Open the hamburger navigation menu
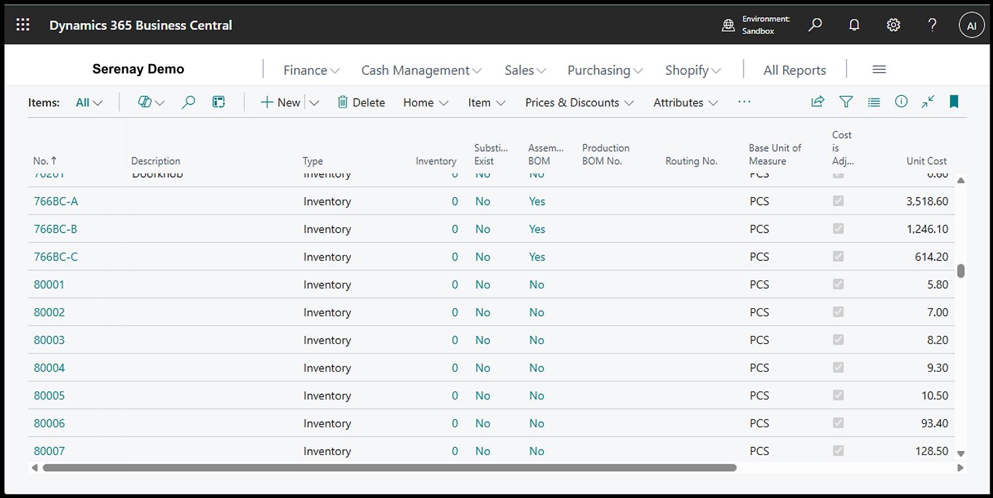This screenshot has height=498, width=993. tap(879, 69)
